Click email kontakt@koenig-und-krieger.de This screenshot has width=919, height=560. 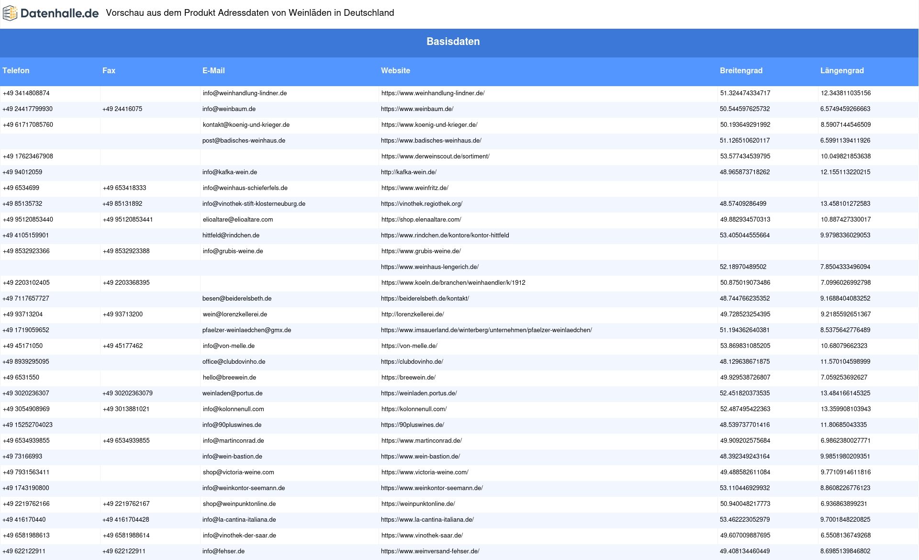[246, 125]
